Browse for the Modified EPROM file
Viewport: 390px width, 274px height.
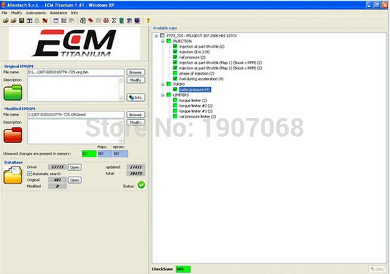pos(136,115)
